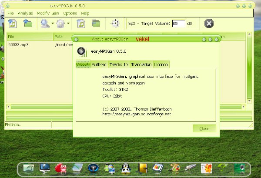
Task: Apply gain with the gear icon
Action: coord(60,24)
